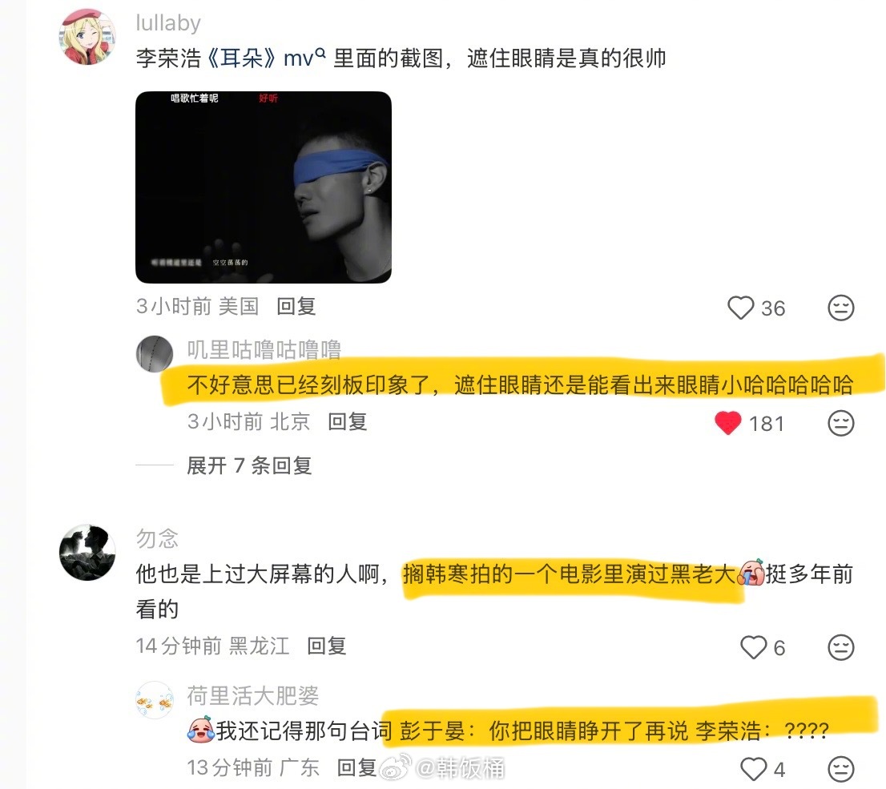Tap dislike face beside 181 likes

click(x=841, y=423)
